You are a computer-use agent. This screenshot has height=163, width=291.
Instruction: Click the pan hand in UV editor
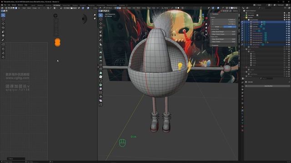[x=95, y=18]
